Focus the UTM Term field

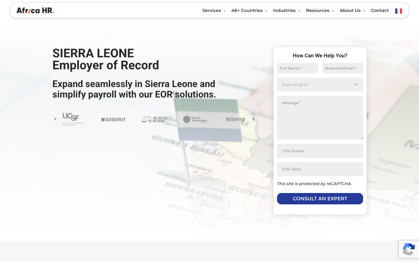coord(320,169)
